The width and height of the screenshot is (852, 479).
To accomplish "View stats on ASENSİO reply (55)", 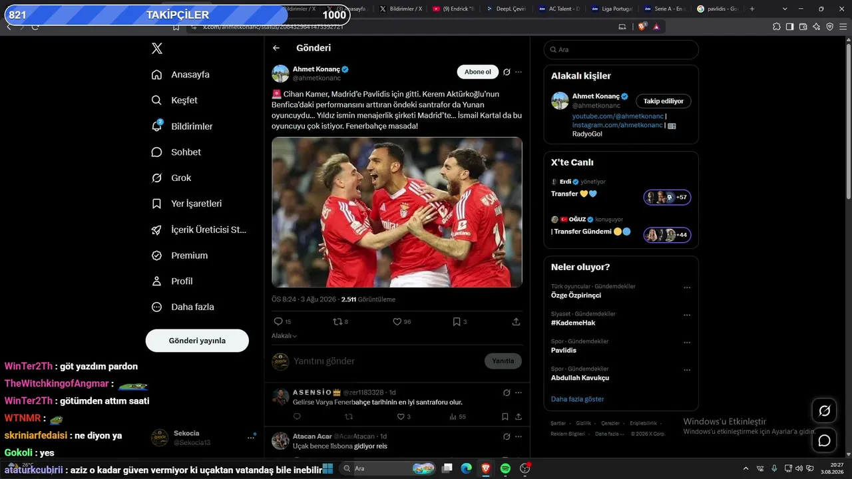I will pyautogui.click(x=457, y=416).
